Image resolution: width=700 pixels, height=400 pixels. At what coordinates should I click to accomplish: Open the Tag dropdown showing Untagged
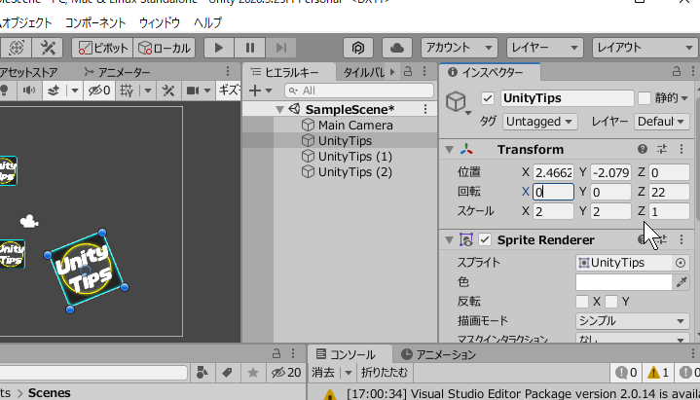[539, 122]
